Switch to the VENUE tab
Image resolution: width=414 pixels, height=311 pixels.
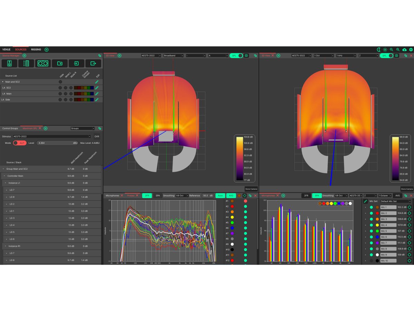(x=6, y=49)
